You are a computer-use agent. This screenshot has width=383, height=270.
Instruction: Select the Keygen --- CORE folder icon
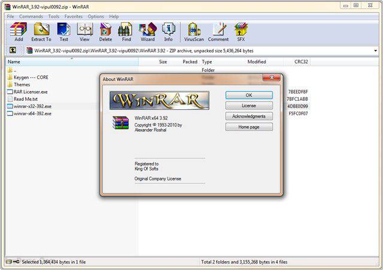click(10, 77)
